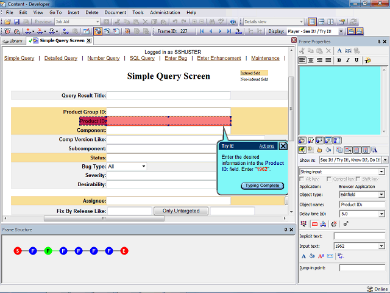Select the green current frame node
390x293 pixels.
coord(48,251)
